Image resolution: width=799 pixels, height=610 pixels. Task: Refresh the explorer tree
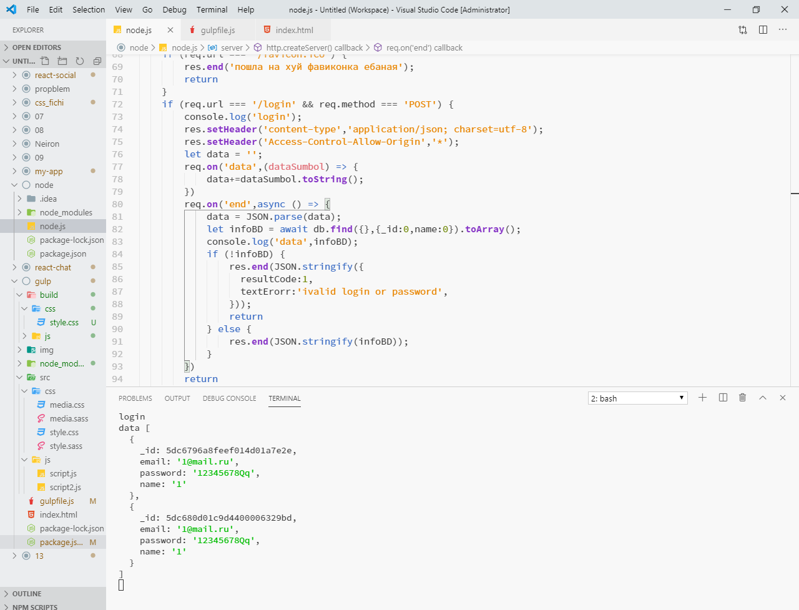tap(80, 61)
